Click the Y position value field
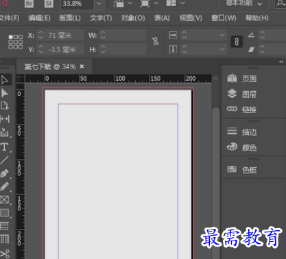 [64, 49]
